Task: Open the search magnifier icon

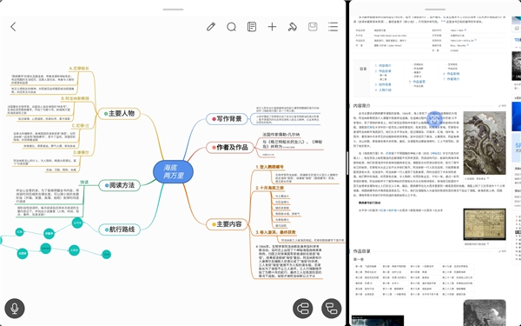Action: (x=232, y=27)
